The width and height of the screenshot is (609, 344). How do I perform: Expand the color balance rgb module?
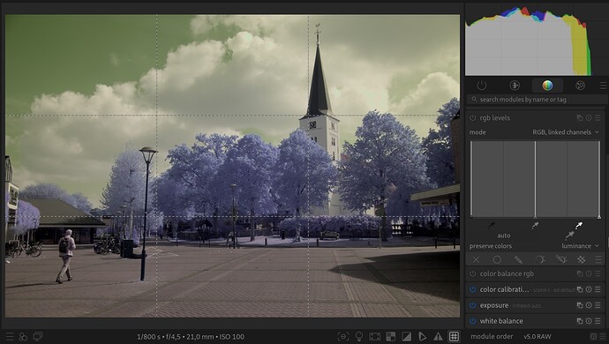[507, 274]
